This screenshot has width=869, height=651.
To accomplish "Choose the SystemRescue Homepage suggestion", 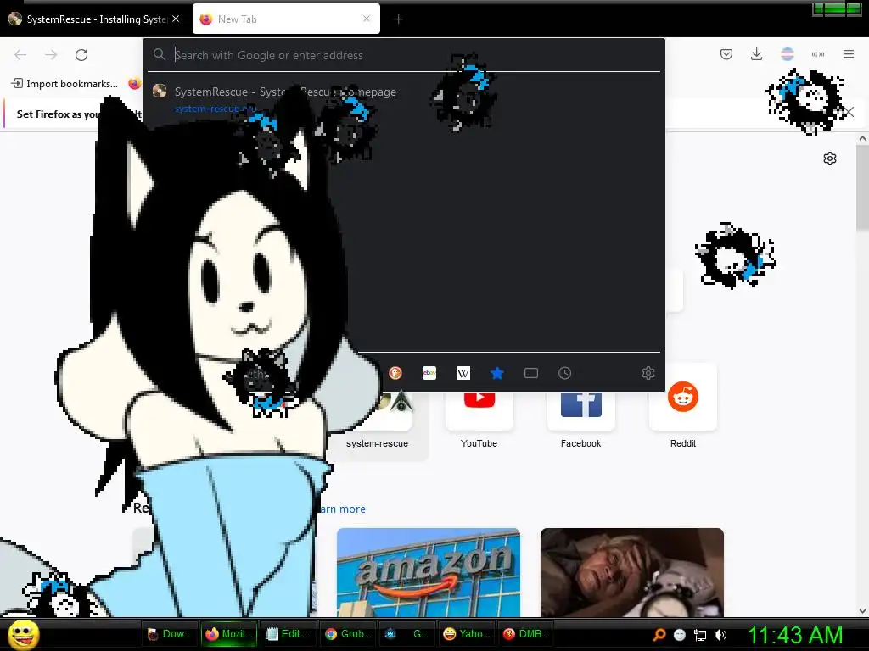I will 403,99.
